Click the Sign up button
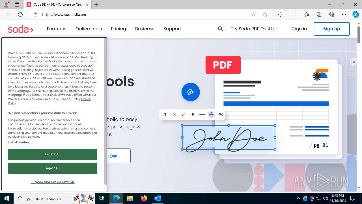Screen dimensions: 362x204 click(332, 29)
